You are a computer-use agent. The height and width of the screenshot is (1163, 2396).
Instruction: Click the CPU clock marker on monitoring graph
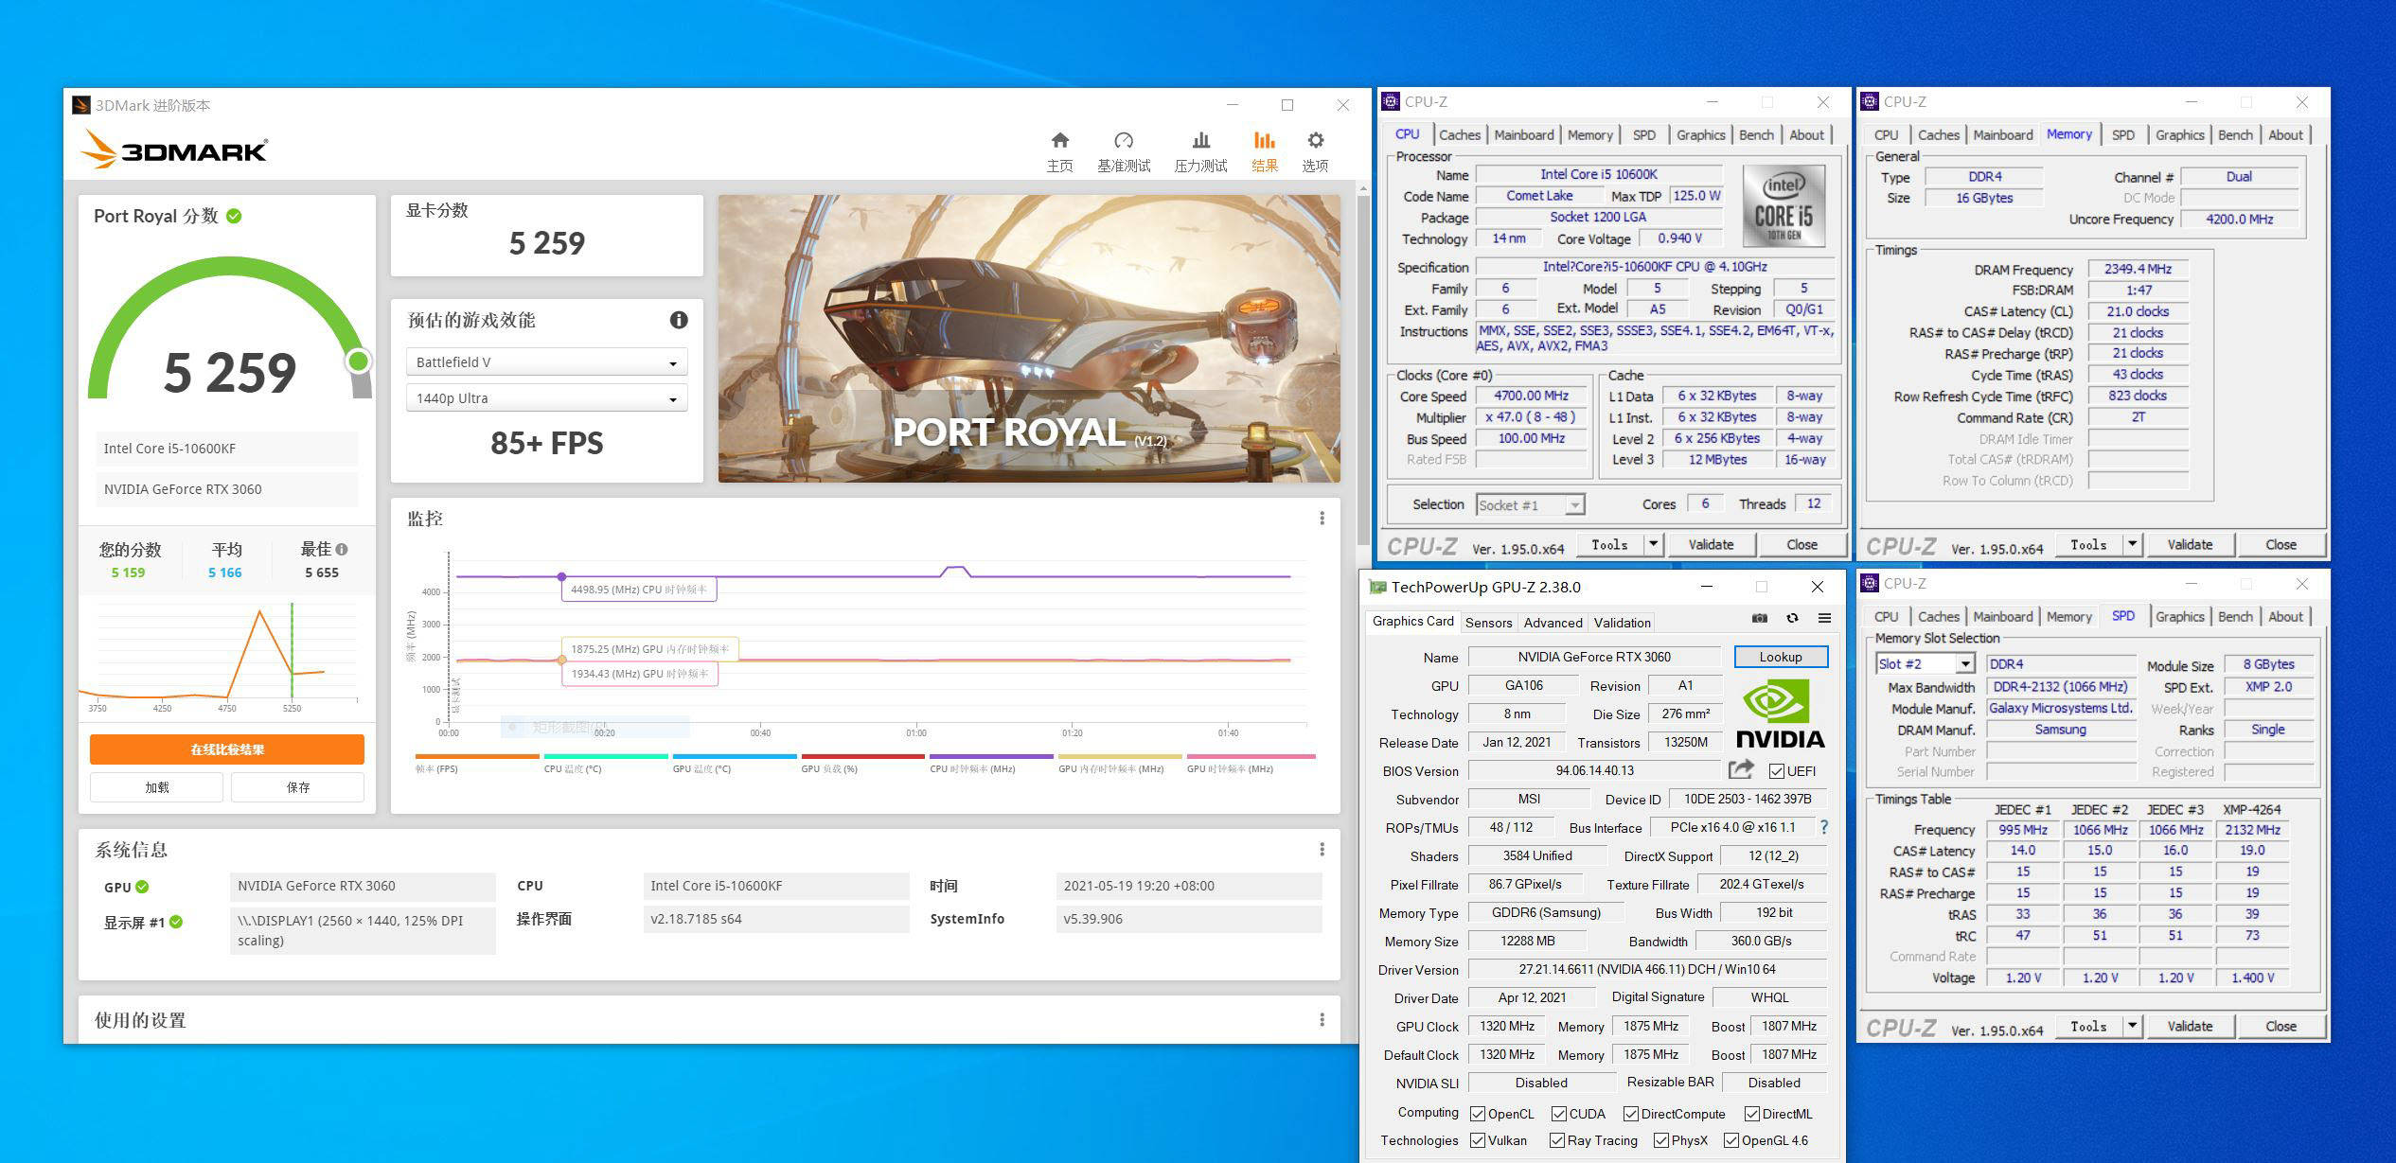click(x=562, y=576)
